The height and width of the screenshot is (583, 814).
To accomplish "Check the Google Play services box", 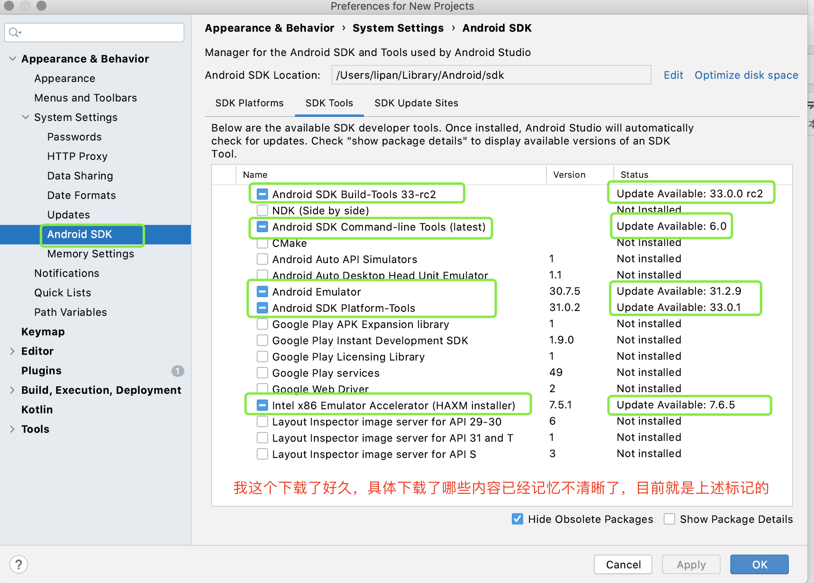I will (262, 373).
